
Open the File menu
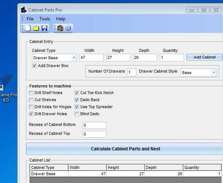[x=30, y=19]
